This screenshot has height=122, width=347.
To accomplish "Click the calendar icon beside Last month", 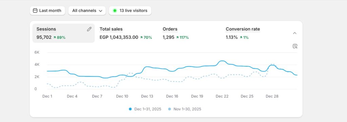I will pos(35,10).
